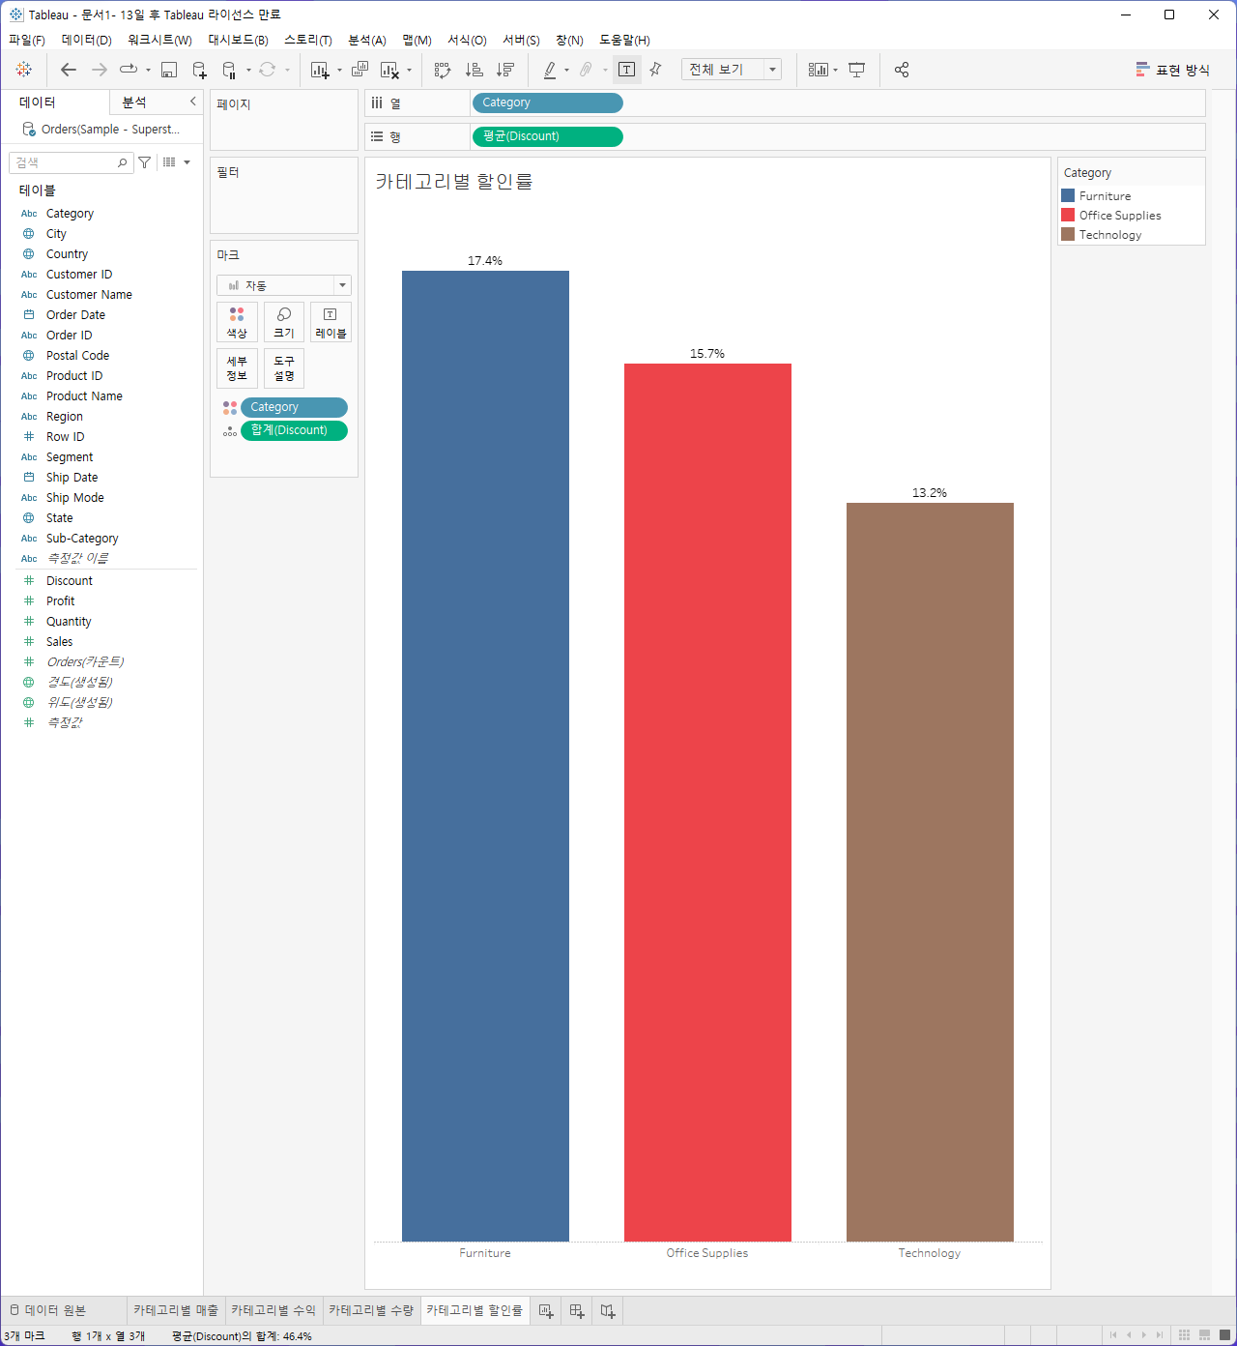
Task: Click the save workbook icon
Action: [169, 70]
